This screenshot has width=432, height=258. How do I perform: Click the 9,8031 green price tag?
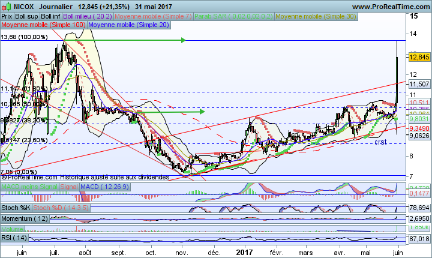tap(419, 119)
